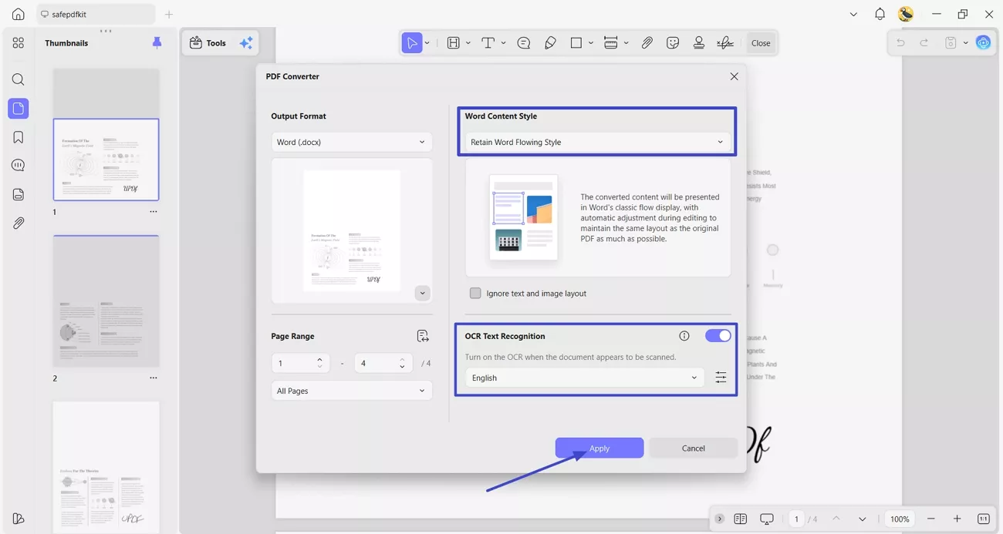The height and width of the screenshot is (534, 1003).
Task: Select the Text tool
Action: coord(488,43)
